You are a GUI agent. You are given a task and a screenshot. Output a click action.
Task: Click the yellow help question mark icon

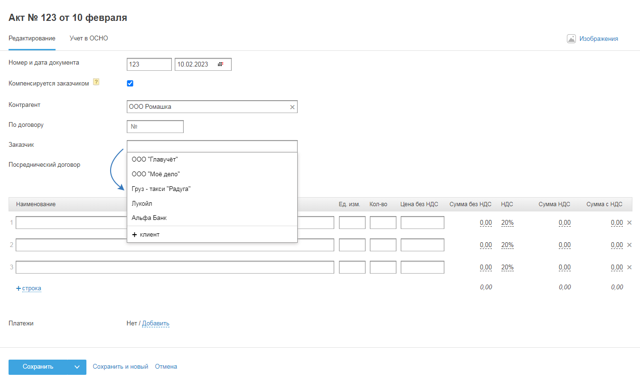coord(96,82)
